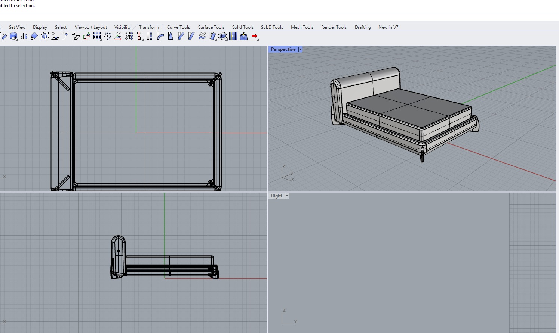Go to the Solid Tools tab
Screen dimensions: 559x333
tap(243, 27)
